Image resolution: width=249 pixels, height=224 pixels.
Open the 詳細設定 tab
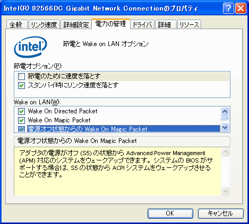pos(76,24)
